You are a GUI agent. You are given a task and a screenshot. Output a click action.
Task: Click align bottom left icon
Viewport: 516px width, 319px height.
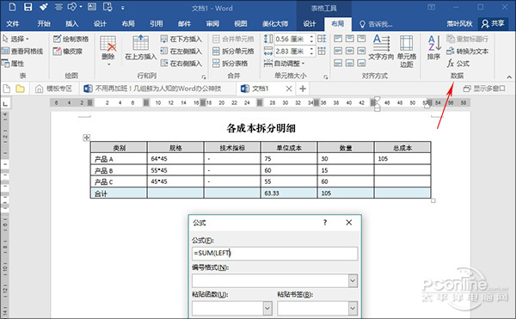[x=338, y=63]
